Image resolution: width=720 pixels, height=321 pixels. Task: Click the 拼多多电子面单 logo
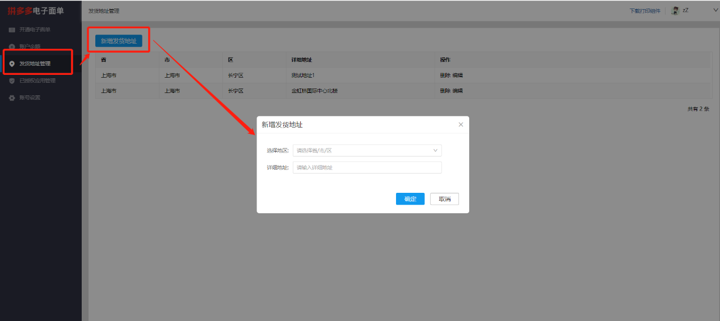click(x=35, y=11)
